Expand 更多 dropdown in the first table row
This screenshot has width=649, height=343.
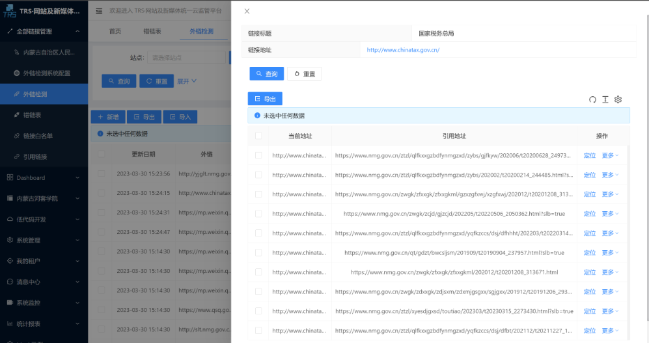(610, 155)
